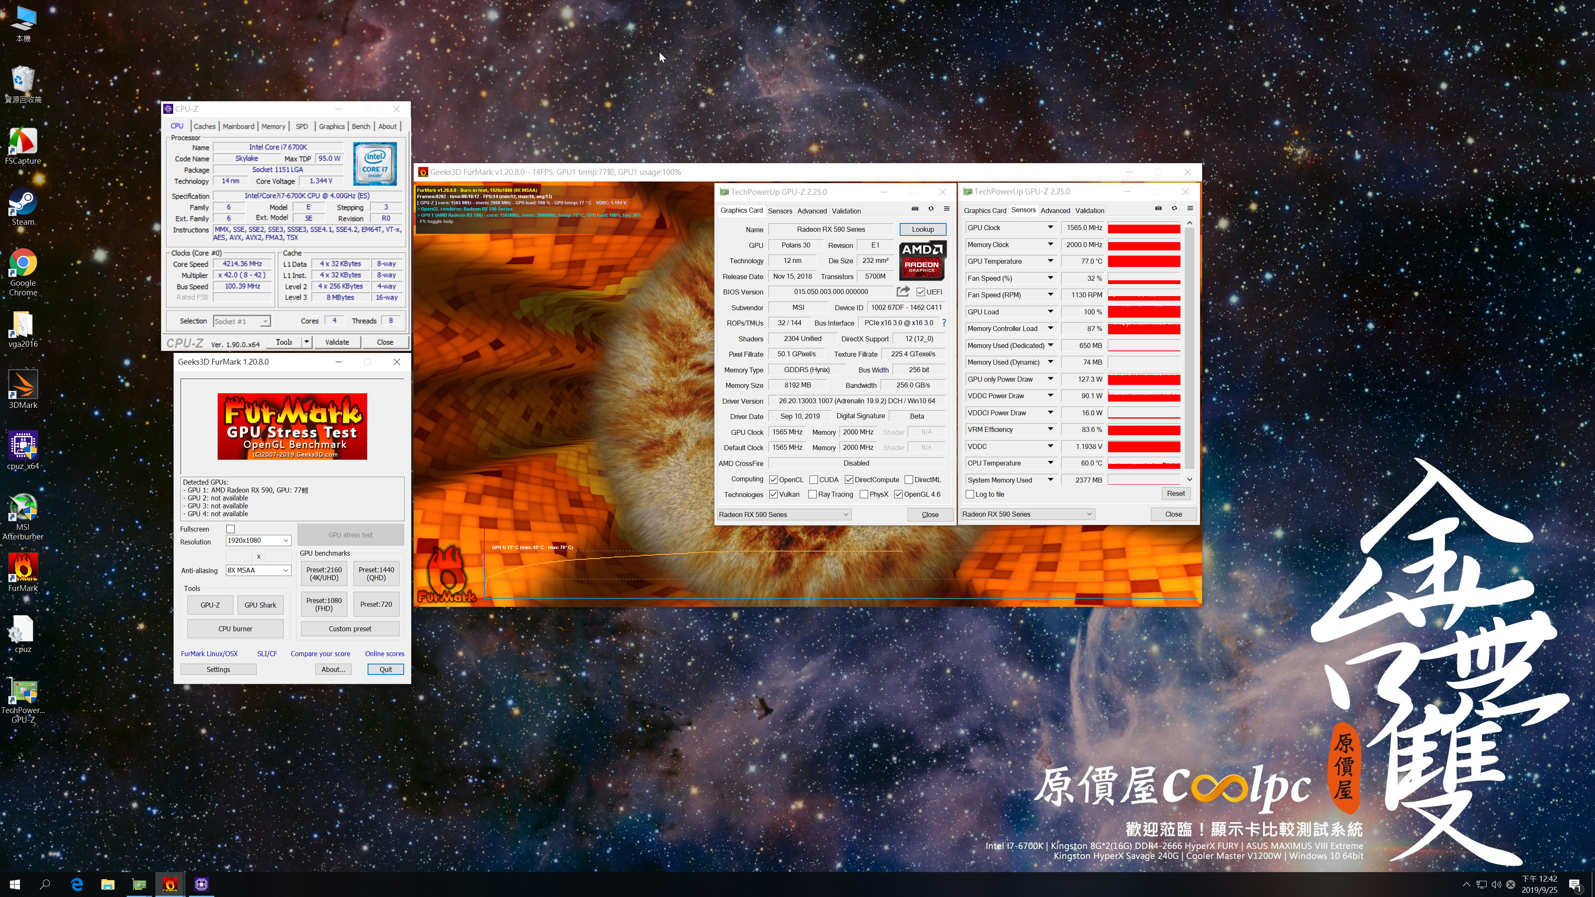Switch to CPU-Z Bench tab
The height and width of the screenshot is (897, 1595).
click(x=361, y=126)
